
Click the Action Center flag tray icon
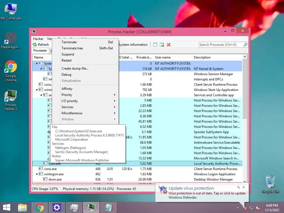pyautogui.click(x=245, y=207)
